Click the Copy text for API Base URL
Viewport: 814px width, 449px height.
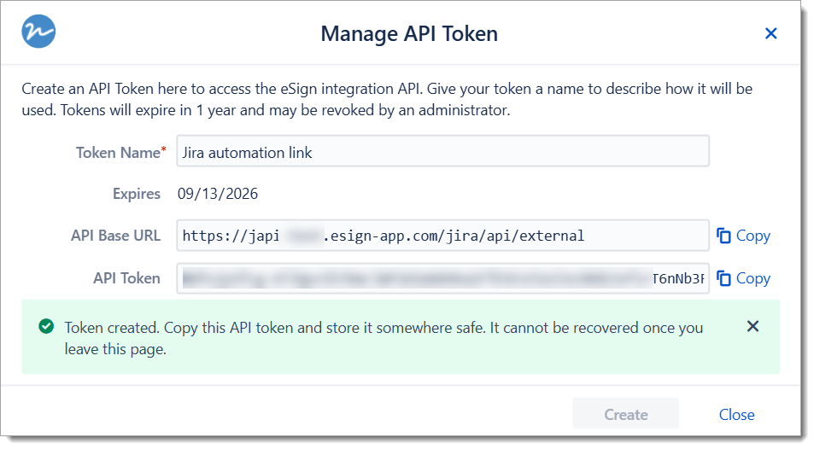(753, 236)
